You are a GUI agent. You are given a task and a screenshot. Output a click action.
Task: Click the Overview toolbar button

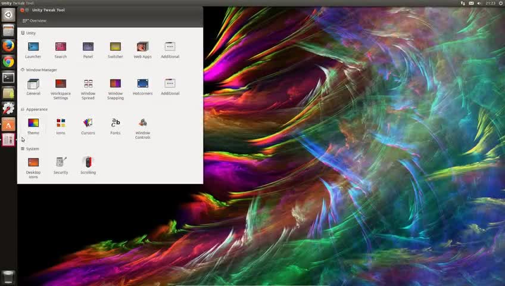35,21
